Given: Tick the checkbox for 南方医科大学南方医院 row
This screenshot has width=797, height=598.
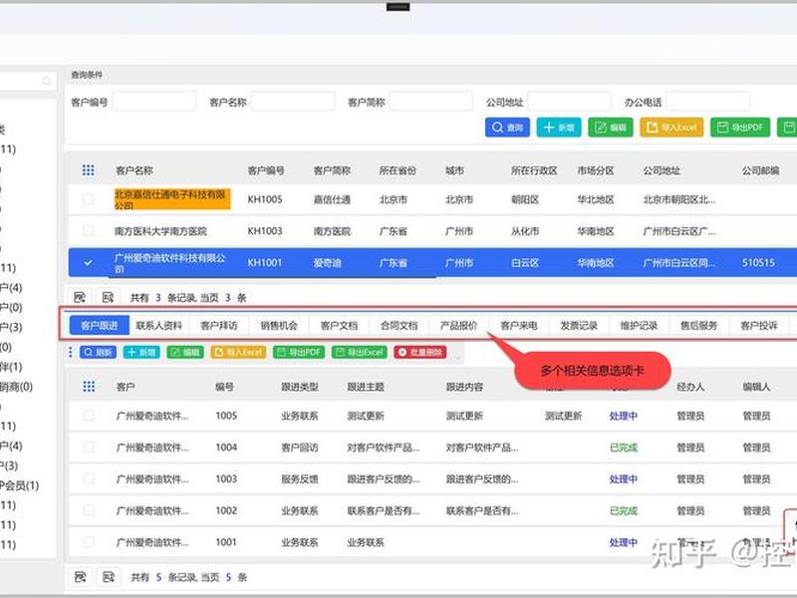Looking at the screenshot, I should tap(89, 231).
